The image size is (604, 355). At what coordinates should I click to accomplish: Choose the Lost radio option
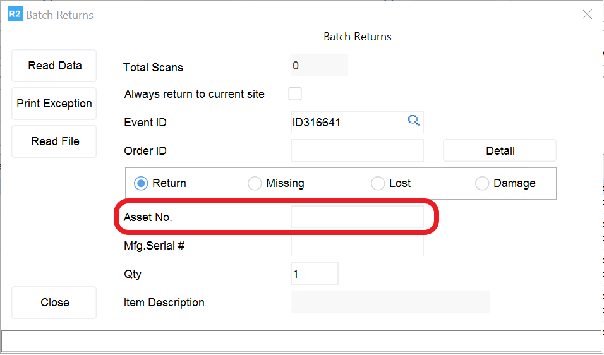[x=378, y=183]
